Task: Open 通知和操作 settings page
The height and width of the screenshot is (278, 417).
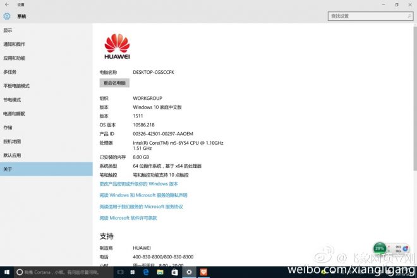Action: pyautogui.click(x=15, y=44)
